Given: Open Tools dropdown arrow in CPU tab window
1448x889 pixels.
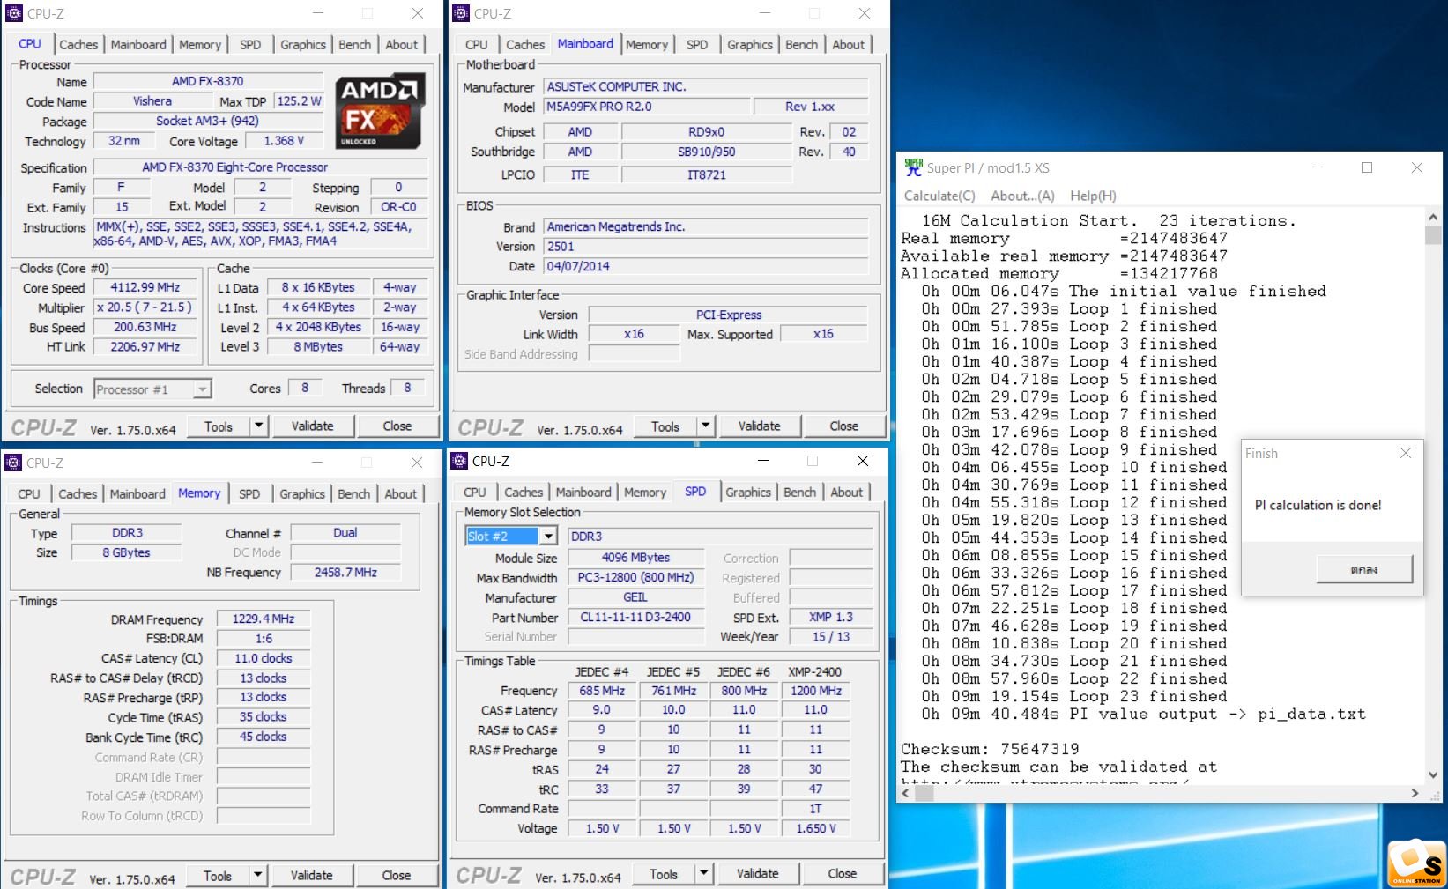Looking at the screenshot, I should coord(258,426).
